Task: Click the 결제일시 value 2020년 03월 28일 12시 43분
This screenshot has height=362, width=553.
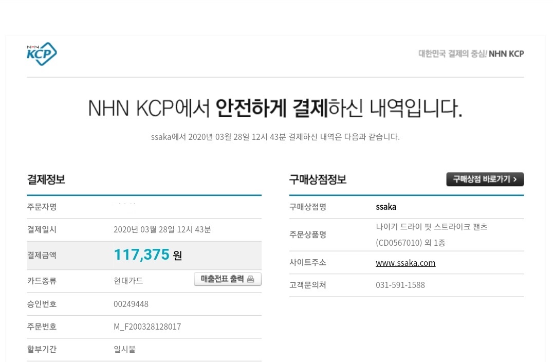Action: coord(162,230)
